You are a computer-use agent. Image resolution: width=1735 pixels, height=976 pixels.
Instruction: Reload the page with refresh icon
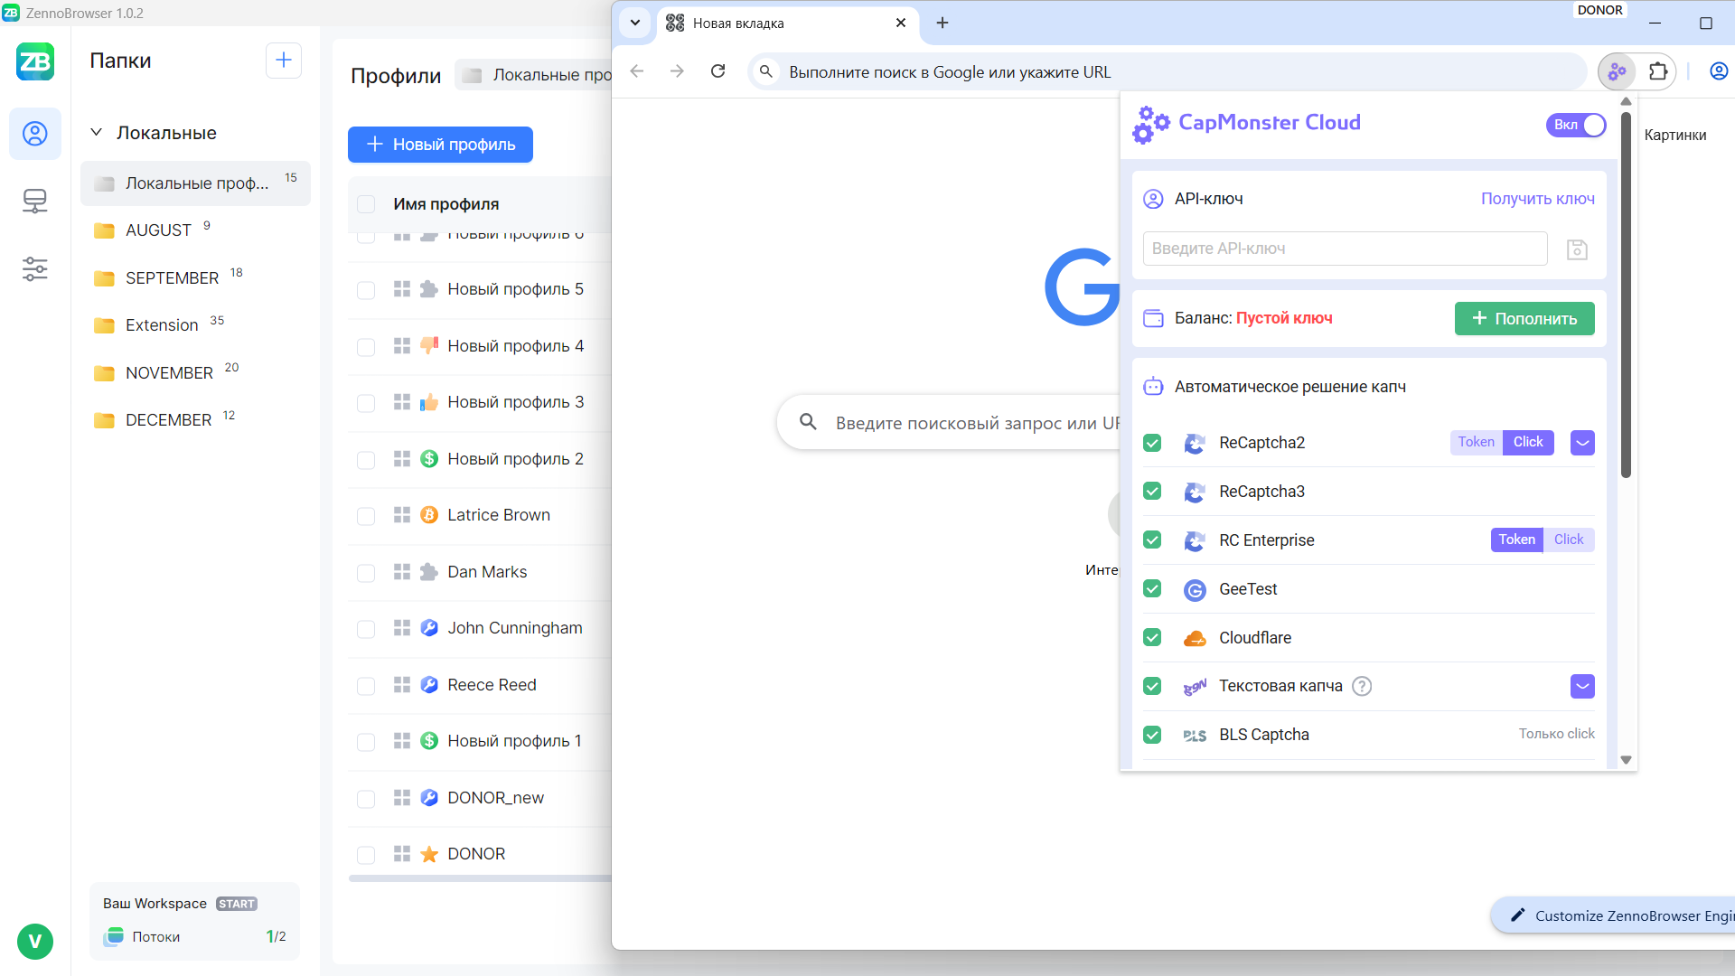717,71
